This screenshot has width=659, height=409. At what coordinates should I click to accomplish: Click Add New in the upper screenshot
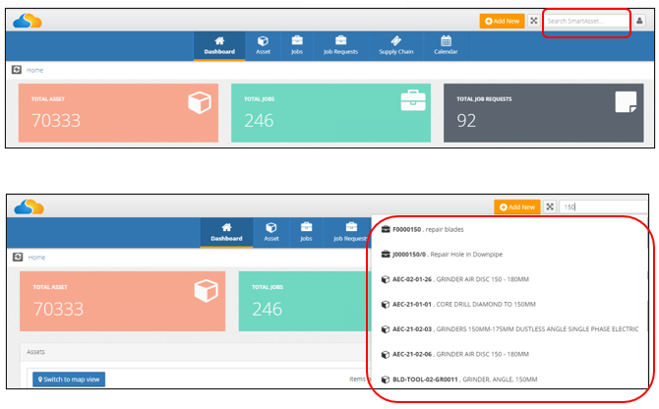click(502, 21)
